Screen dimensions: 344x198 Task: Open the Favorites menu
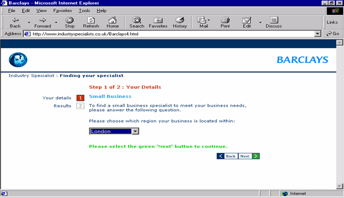[x=63, y=10]
